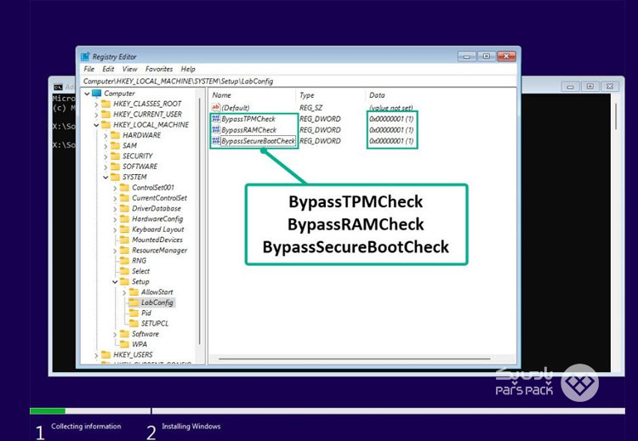Expand HKEY_CURRENT_USER arrow

click(x=96, y=115)
